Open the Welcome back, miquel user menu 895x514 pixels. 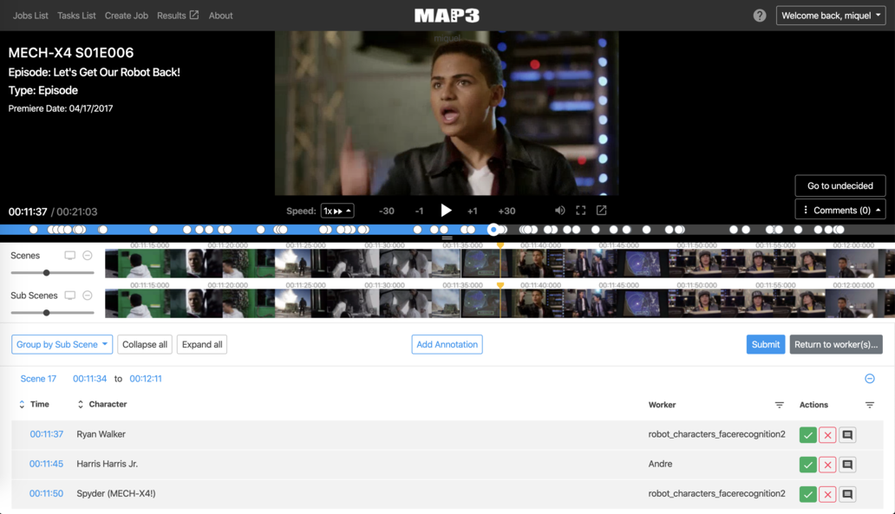[831, 16]
